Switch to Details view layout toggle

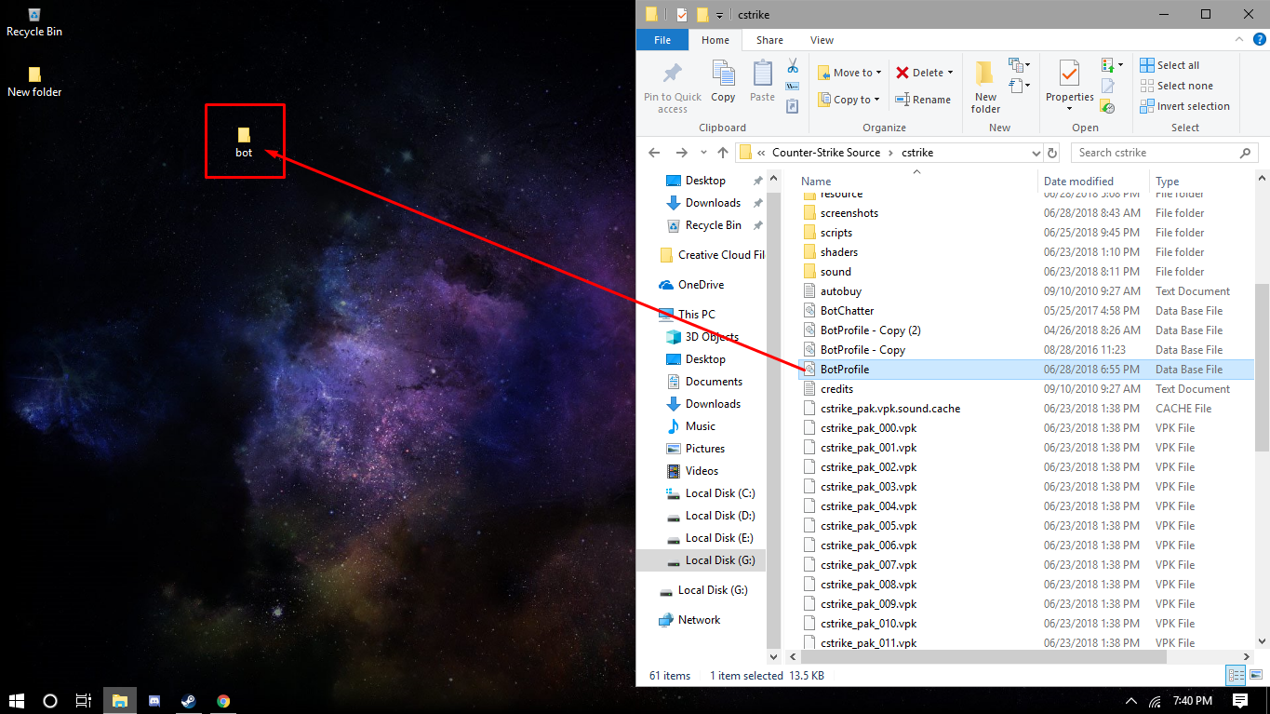tap(1237, 676)
